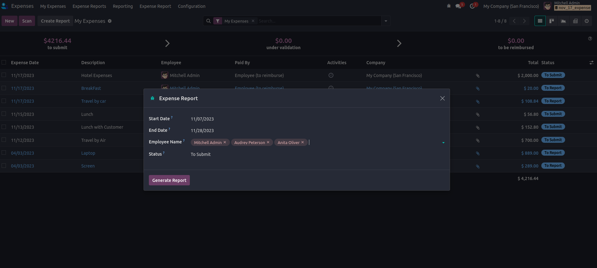Viewport: 597px width, 268px height.
Task: Select the Travel by car row checkbox
Action: [4, 101]
